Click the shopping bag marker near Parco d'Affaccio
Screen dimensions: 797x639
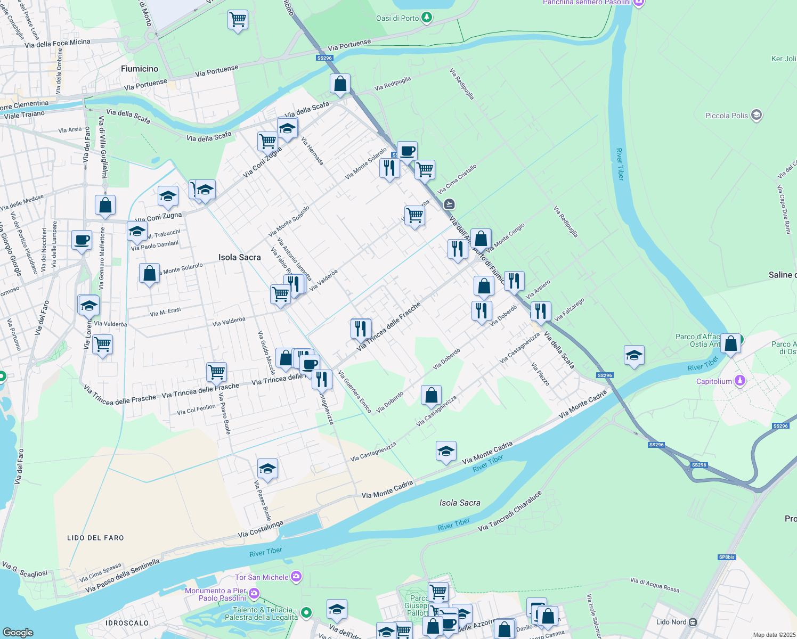[x=730, y=343]
